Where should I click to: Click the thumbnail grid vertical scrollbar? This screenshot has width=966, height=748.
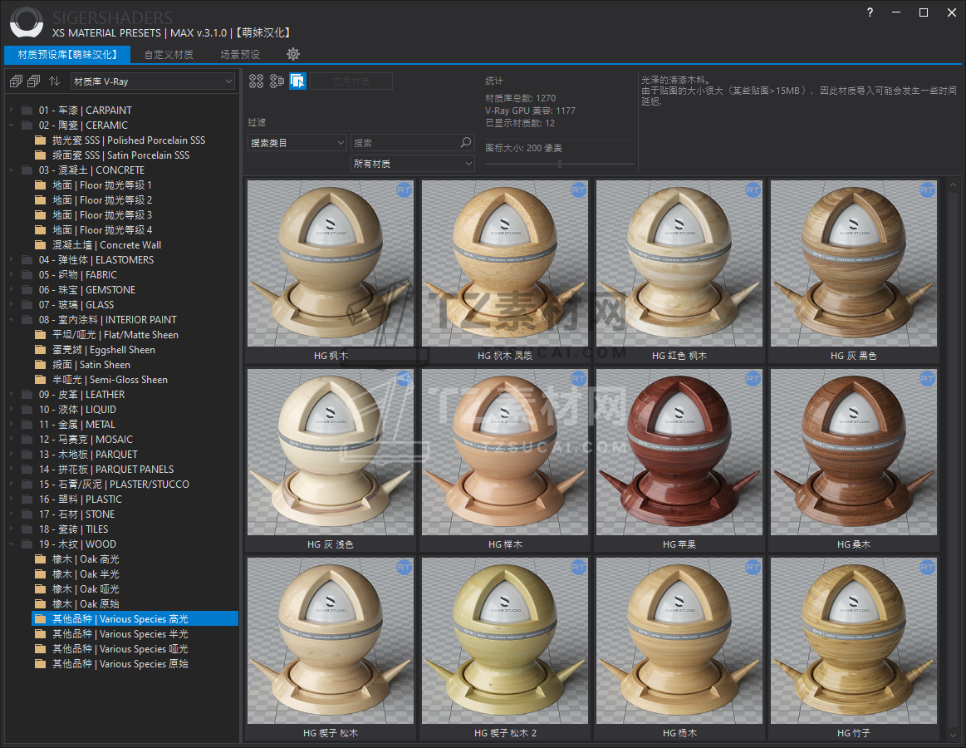click(x=953, y=460)
